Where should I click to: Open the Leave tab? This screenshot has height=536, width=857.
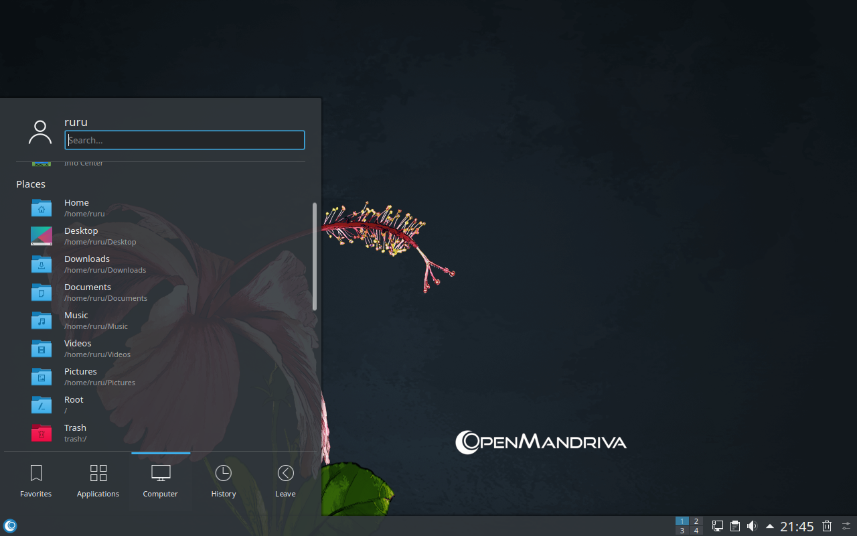pos(285,482)
